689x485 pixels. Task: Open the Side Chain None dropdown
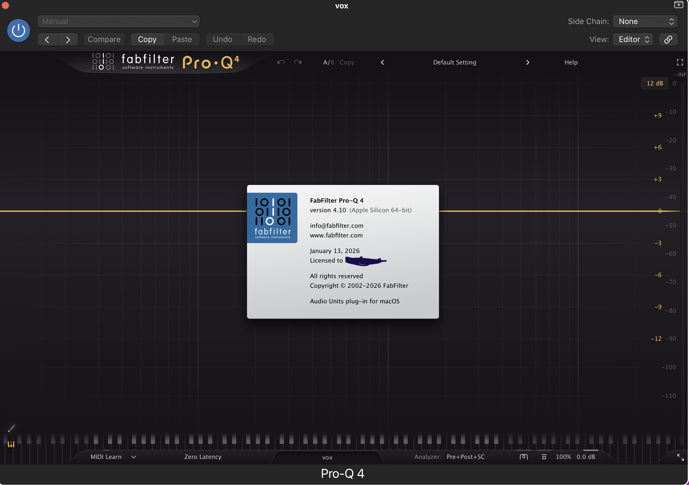tap(645, 21)
